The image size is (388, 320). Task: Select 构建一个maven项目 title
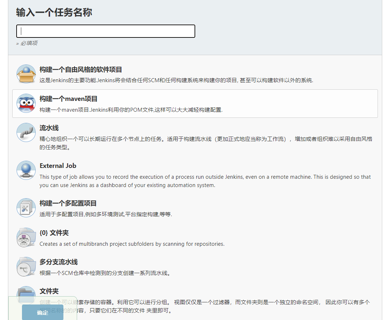[x=68, y=99]
